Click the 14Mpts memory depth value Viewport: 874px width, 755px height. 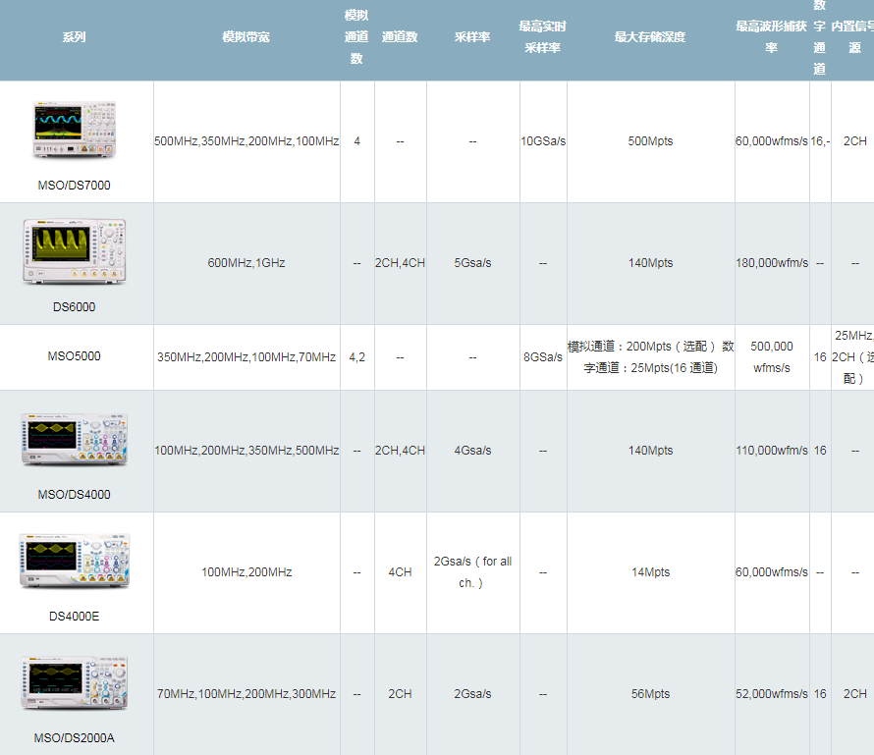click(x=650, y=572)
